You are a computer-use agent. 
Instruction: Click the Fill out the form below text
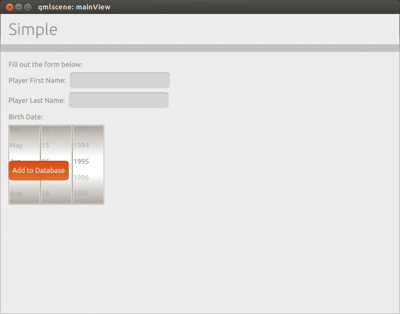(45, 64)
